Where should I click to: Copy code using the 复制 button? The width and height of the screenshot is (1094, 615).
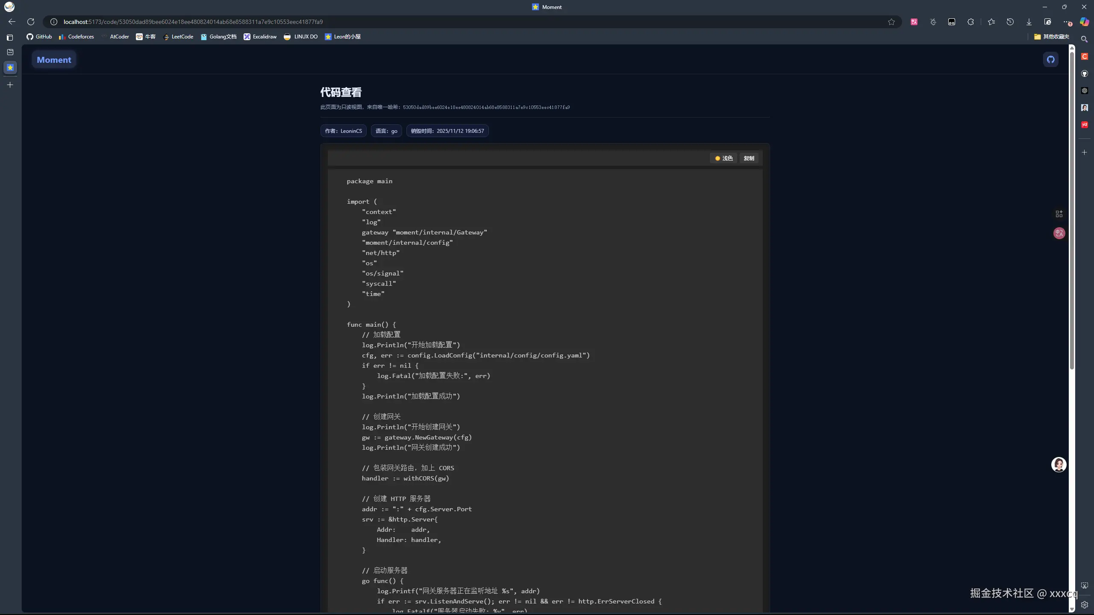coord(749,158)
